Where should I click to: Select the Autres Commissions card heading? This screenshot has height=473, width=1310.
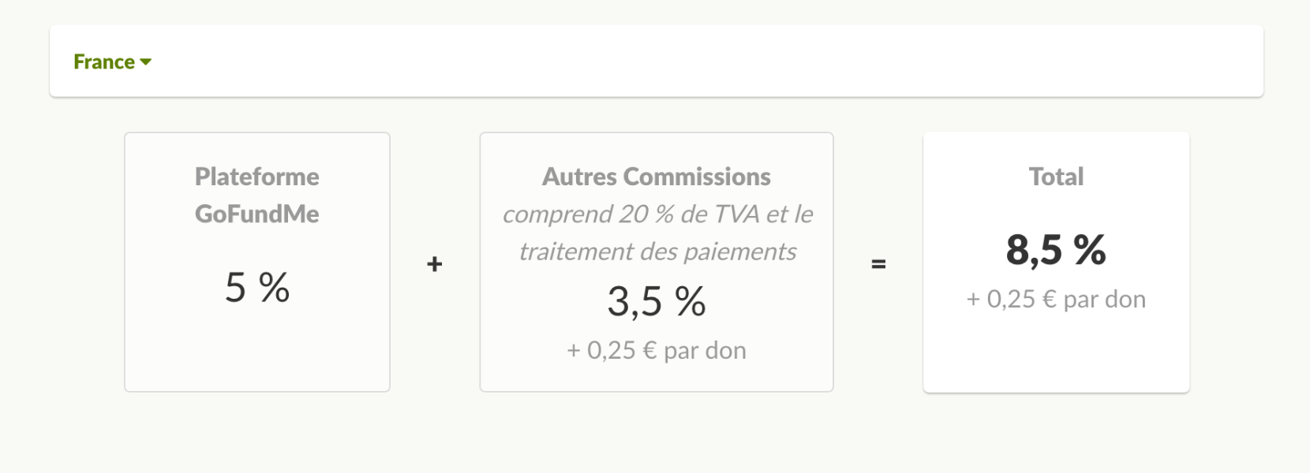coord(657,177)
